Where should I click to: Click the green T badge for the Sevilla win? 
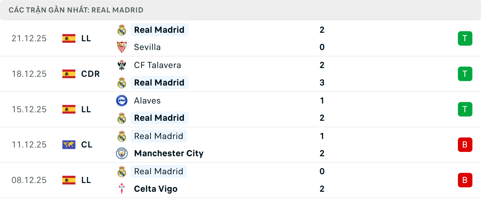click(x=465, y=38)
